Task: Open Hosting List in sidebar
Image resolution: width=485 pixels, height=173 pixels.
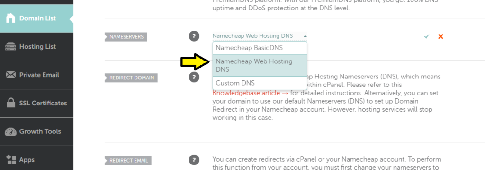Action: pyautogui.click(x=36, y=47)
